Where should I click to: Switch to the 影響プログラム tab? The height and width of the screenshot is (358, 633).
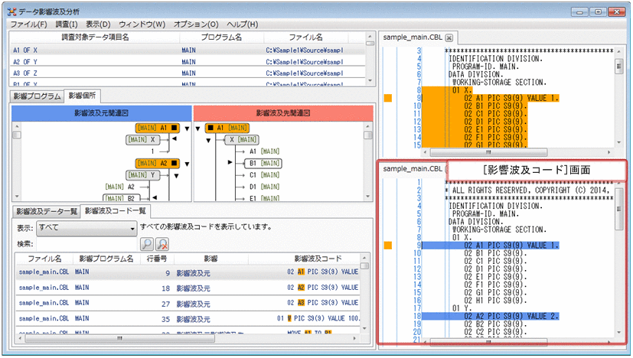coord(37,96)
